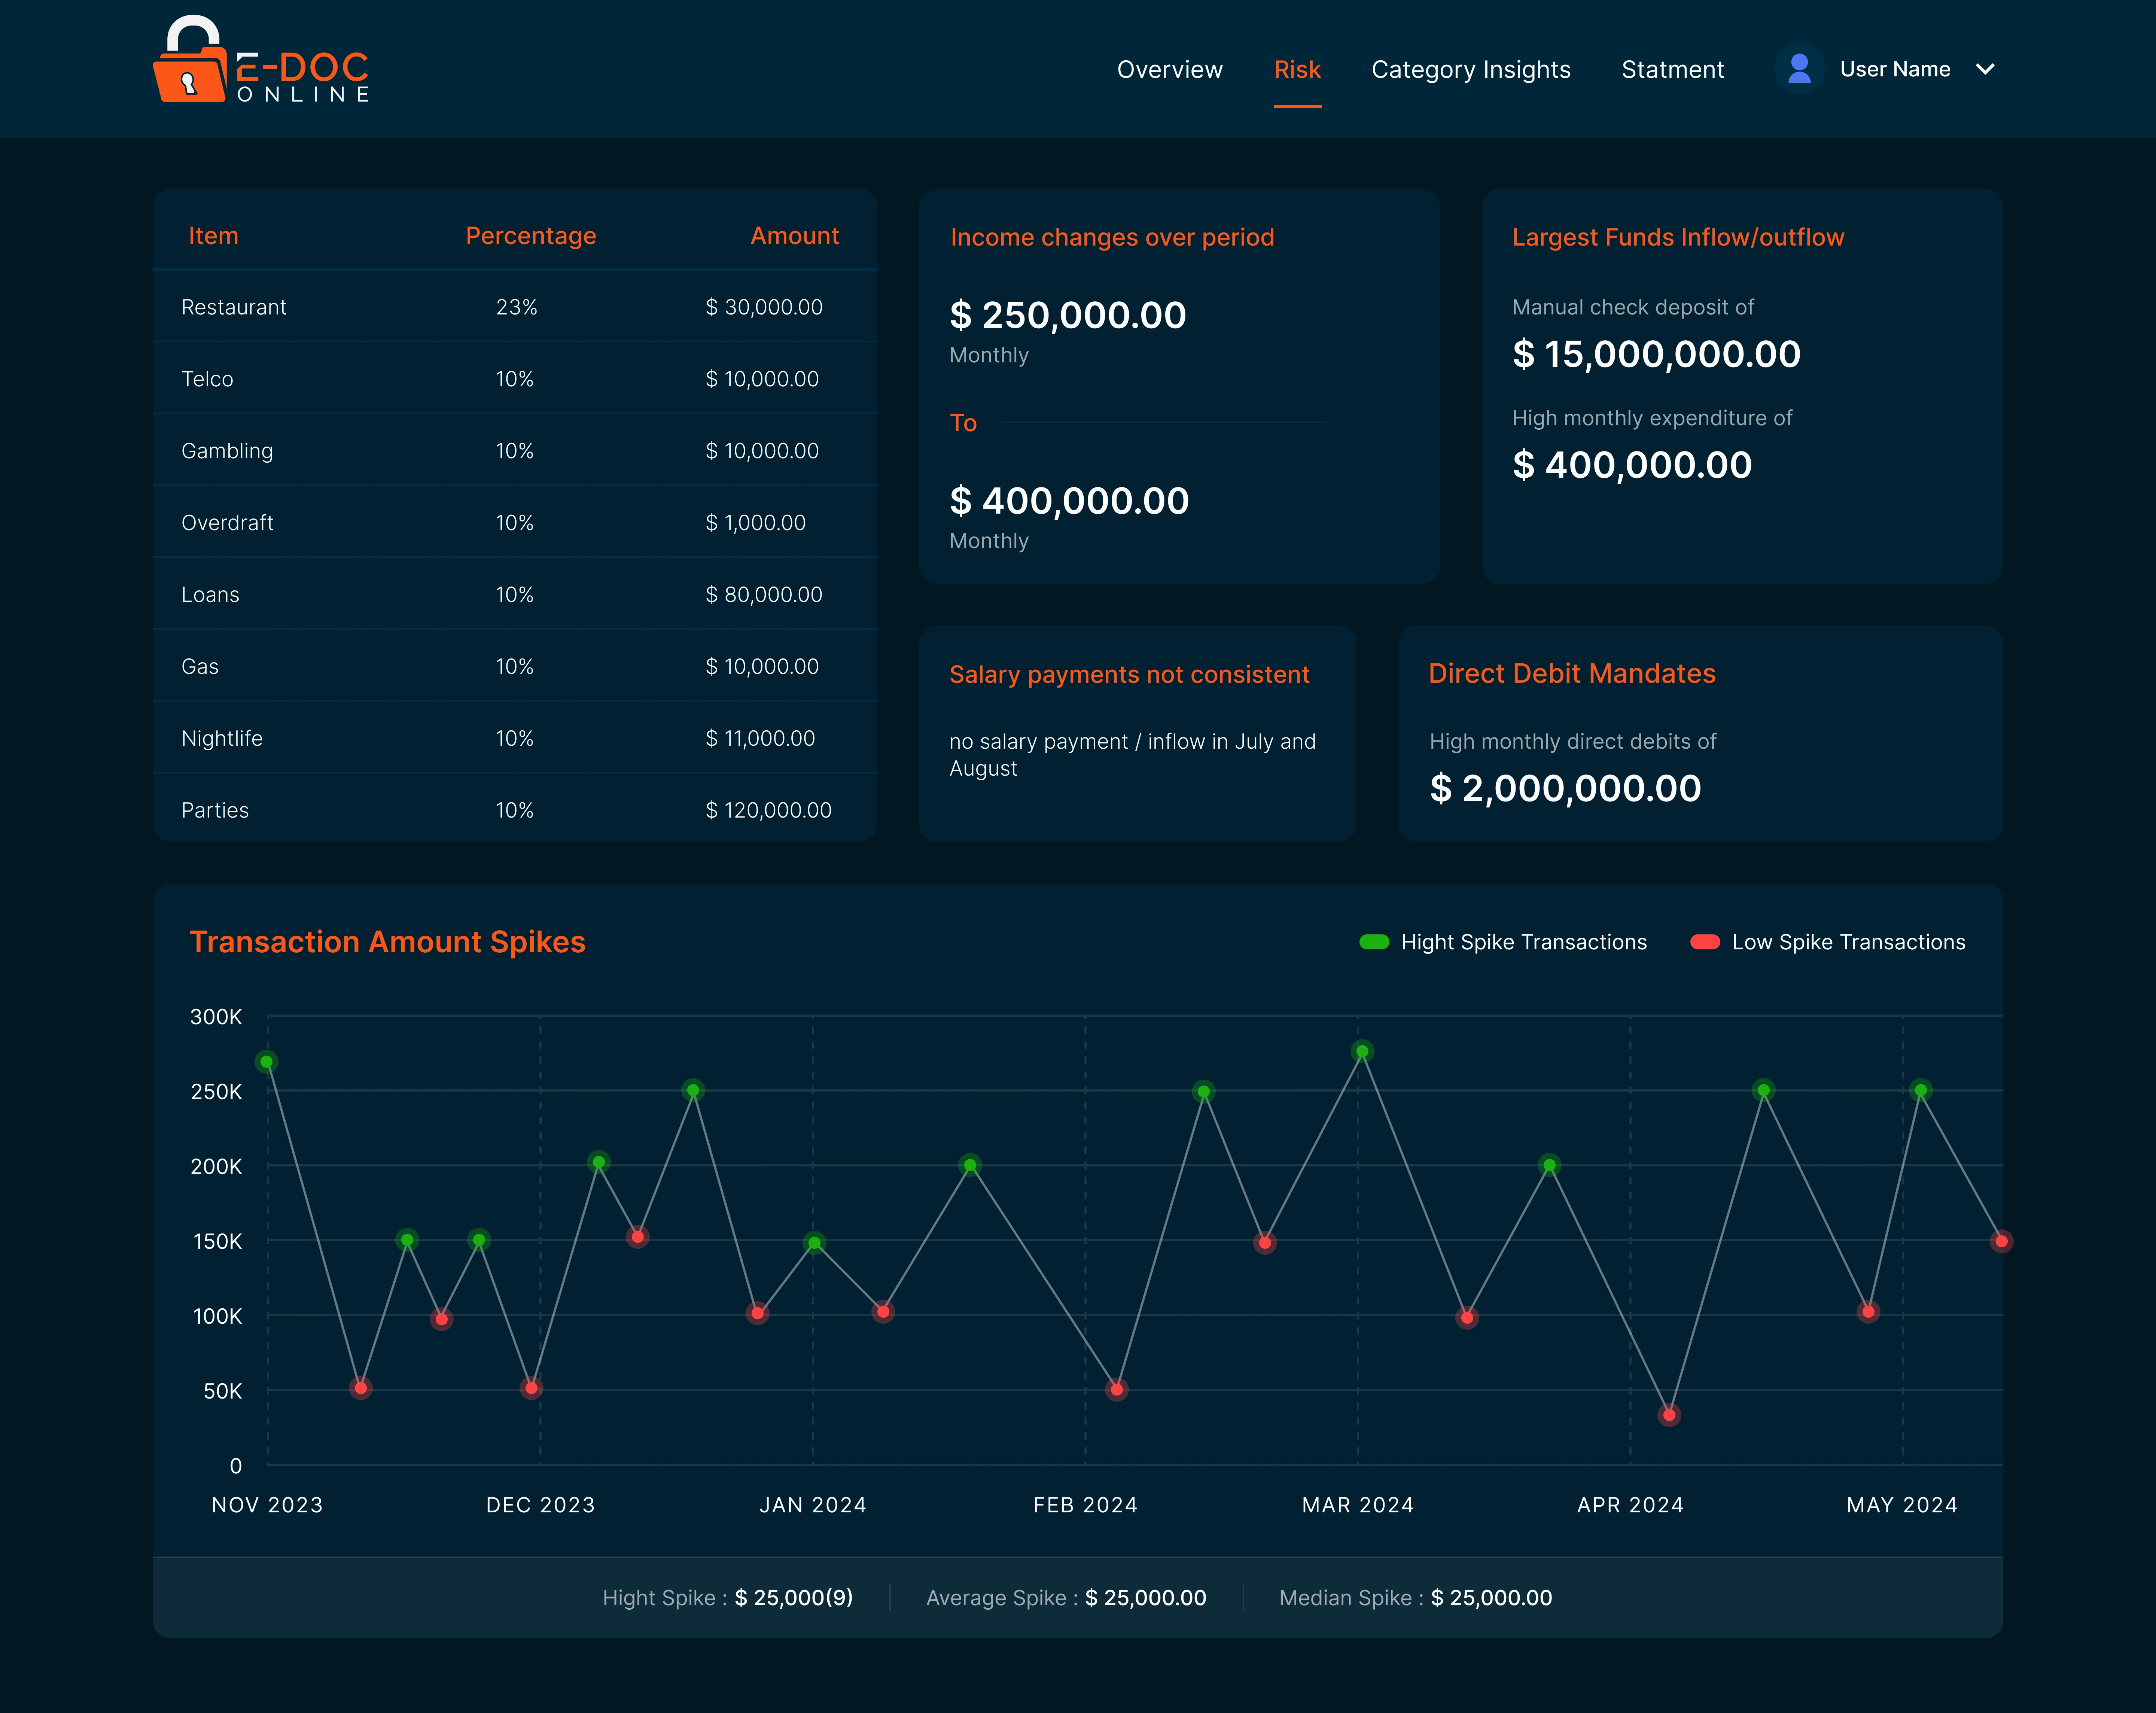Click the Income changes over period title
Image resolution: width=2156 pixels, height=1713 pixels.
tap(1112, 238)
